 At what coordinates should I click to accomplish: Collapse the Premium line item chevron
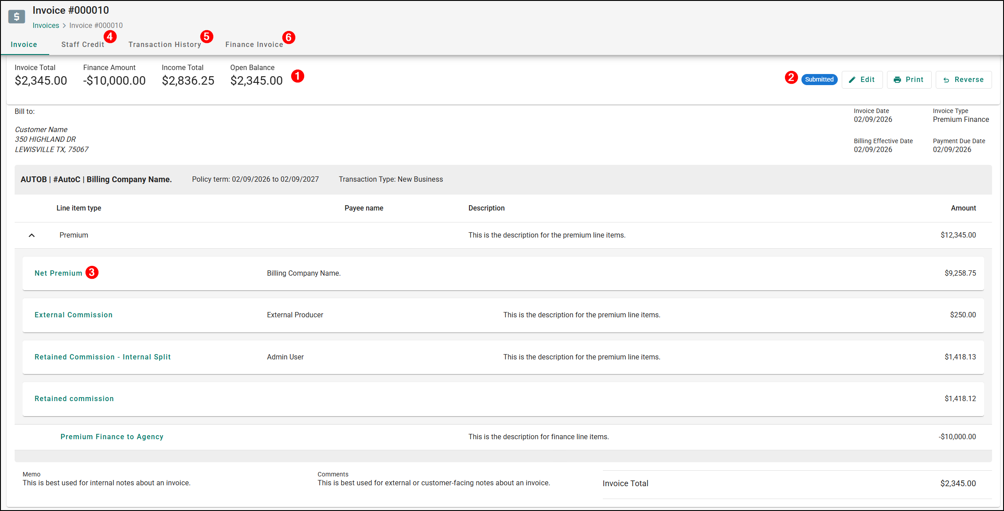(x=31, y=235)
